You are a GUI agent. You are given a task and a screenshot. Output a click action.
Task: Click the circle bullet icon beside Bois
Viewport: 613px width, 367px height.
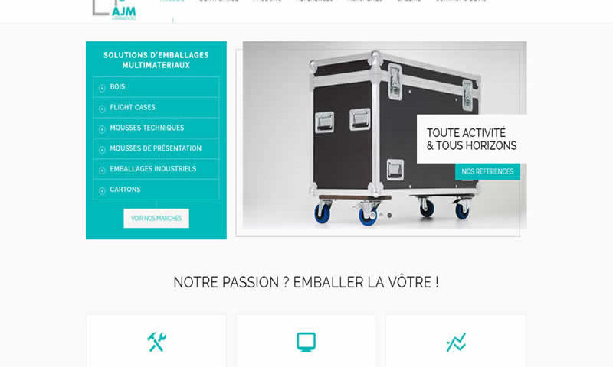[102, 88]
